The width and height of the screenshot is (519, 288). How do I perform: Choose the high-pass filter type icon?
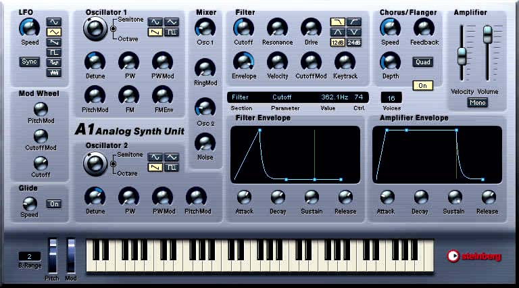[x=354, y=22]
